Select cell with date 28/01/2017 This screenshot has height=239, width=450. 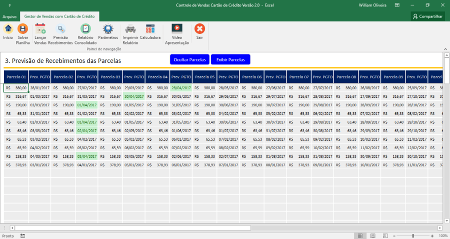[39, 88]
